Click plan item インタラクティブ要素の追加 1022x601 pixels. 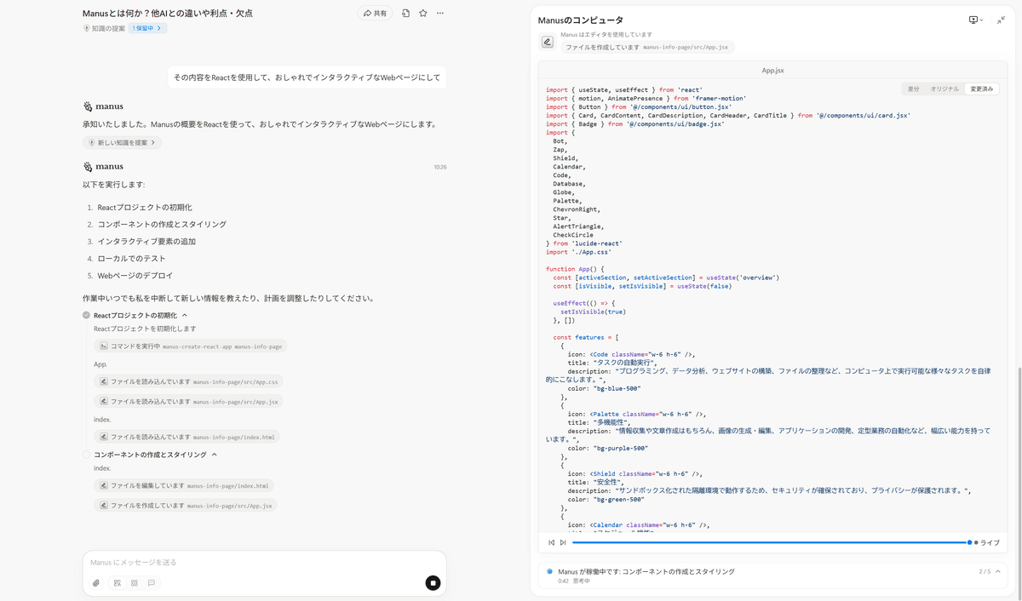pos(146,241)
